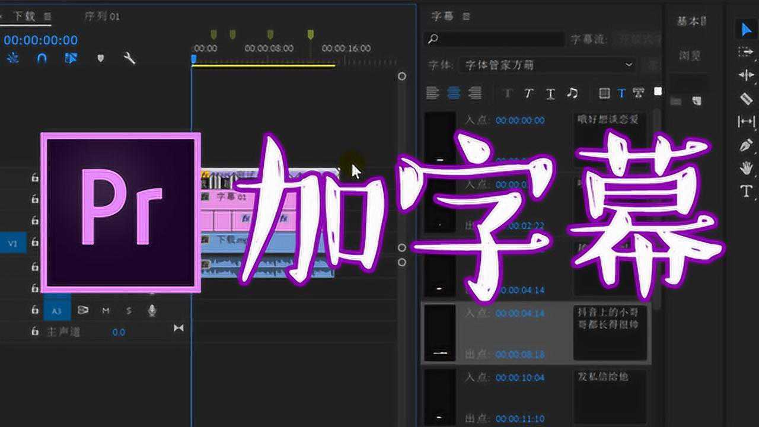The width and height of the screenshot is (759, 427).
Task: Apply bold caption style
Action: coord(508,93)
